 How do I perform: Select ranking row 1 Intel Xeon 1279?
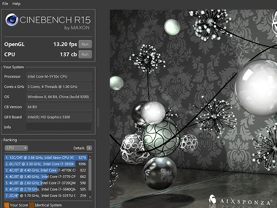(46, 157)
